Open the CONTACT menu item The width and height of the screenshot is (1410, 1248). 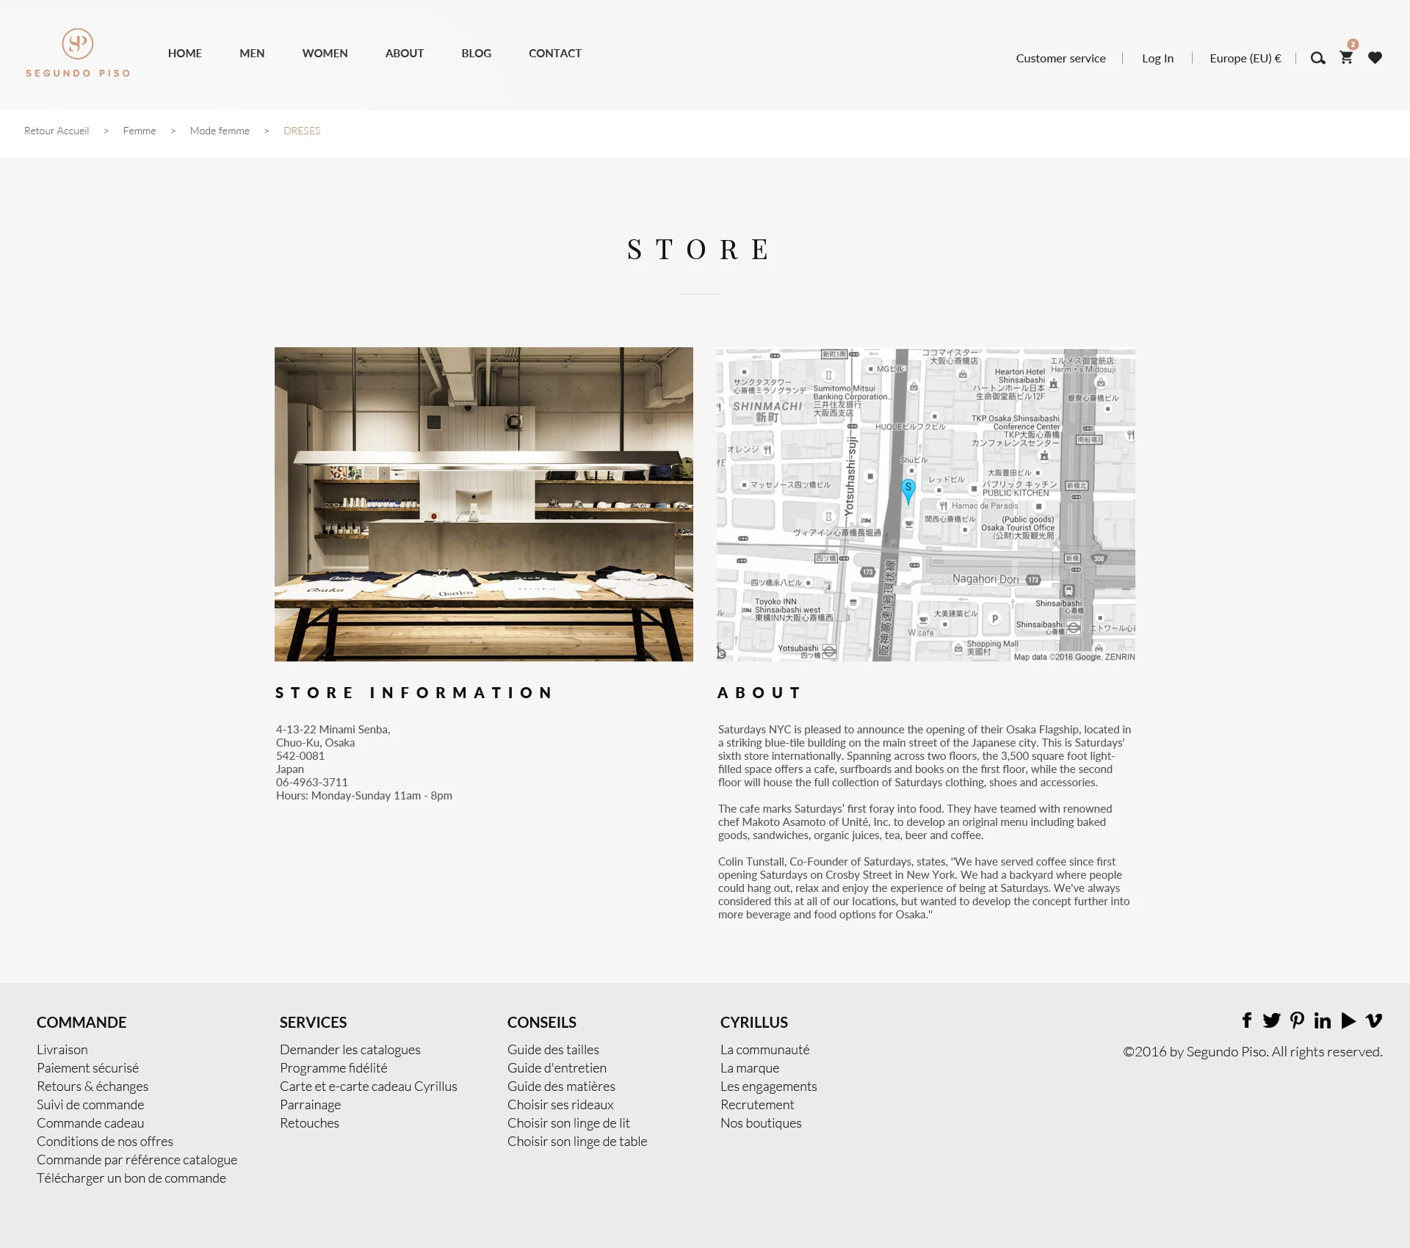(555, 53)
